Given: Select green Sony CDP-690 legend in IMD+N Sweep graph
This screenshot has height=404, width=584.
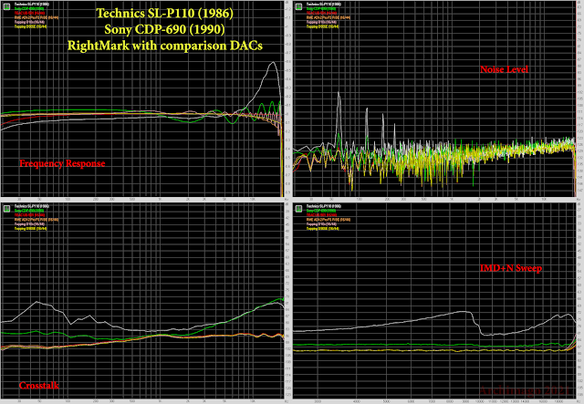Looking at the screenshot, I should point(321,211).
